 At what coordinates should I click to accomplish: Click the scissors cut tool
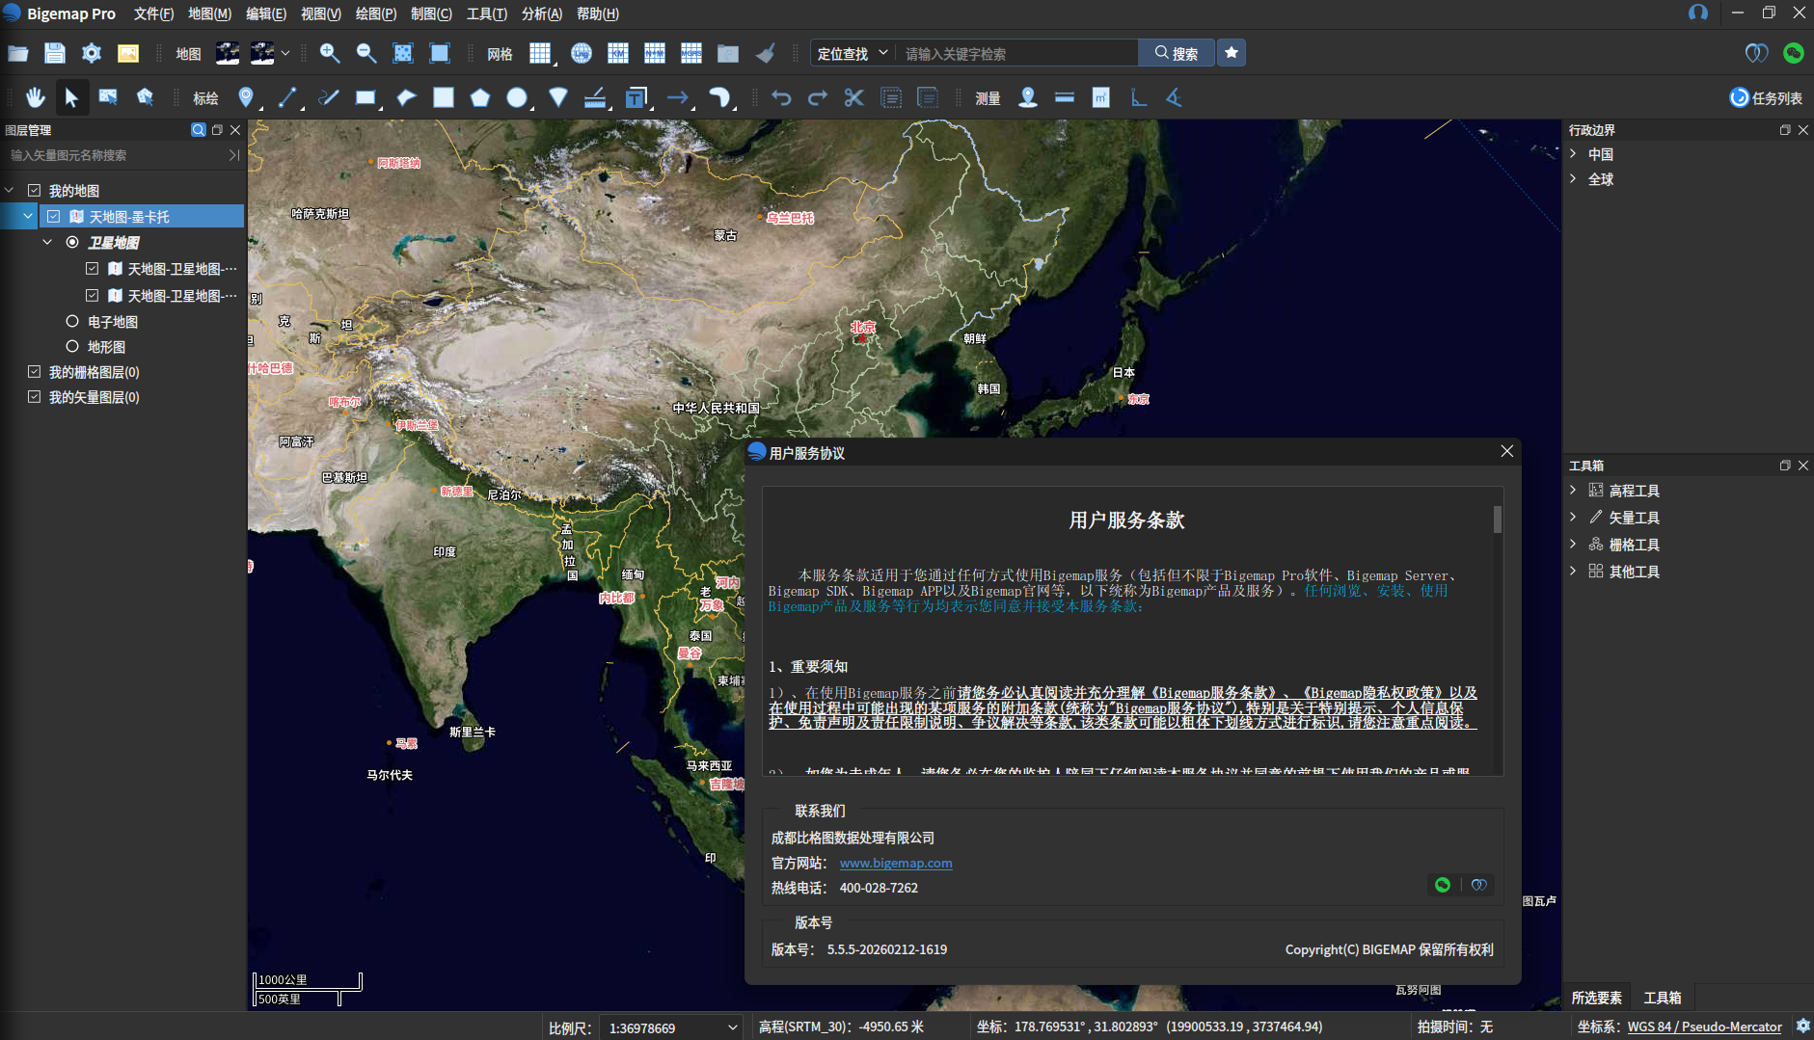click(x=853, y=97)
